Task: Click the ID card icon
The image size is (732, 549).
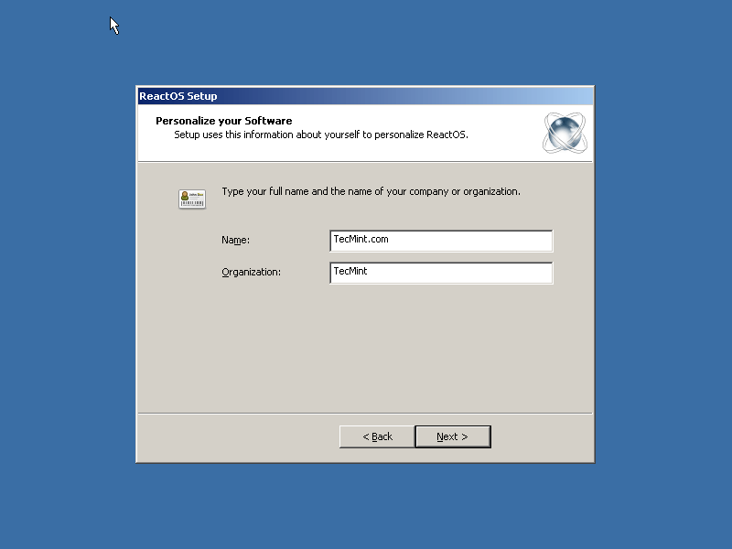Action: [x=192, y=199]
